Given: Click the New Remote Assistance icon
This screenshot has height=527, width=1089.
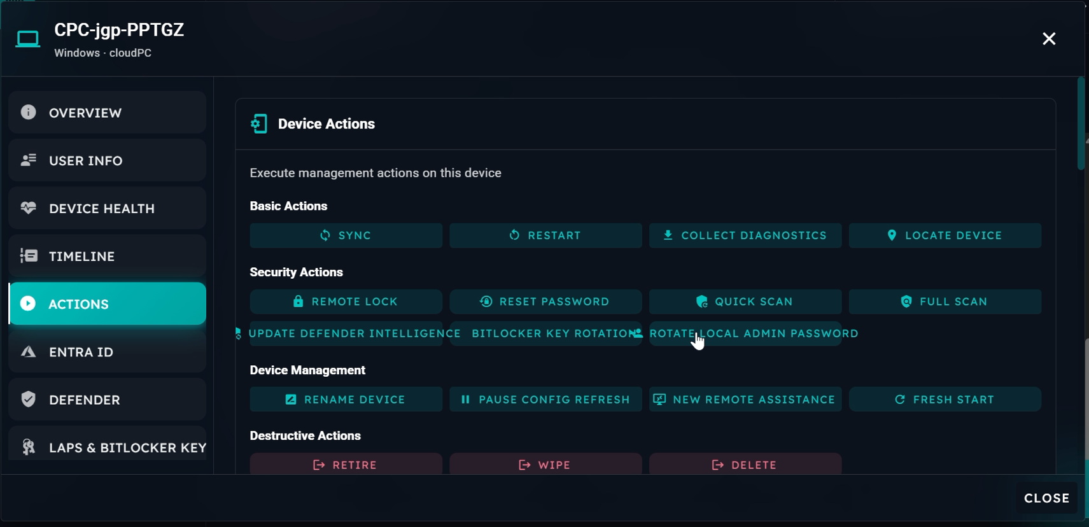Looking at the screenshot, I should pyautogui.click(x=659, y=400).
